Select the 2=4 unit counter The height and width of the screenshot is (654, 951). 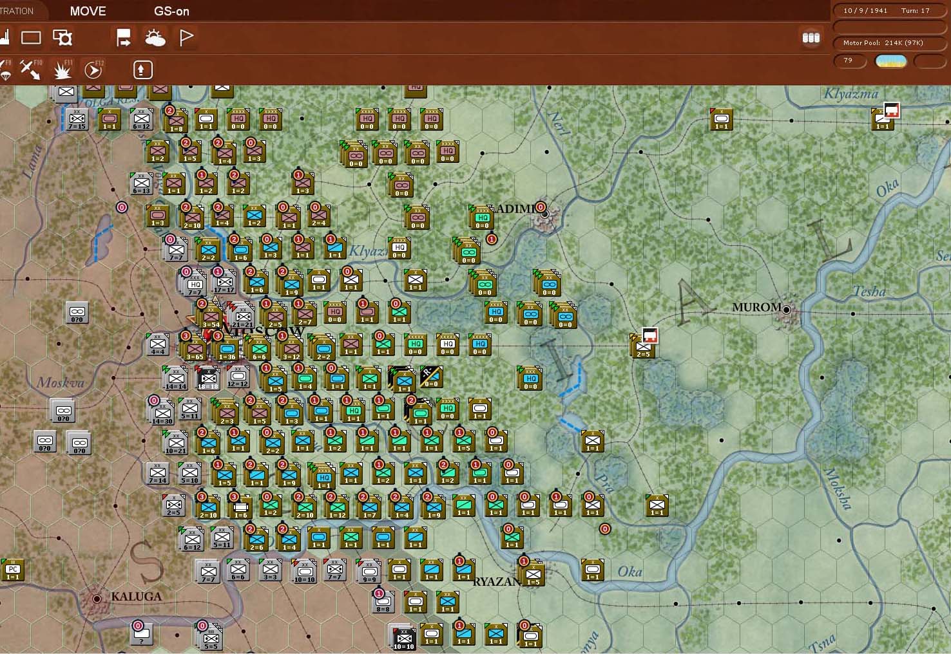point(319,216)
